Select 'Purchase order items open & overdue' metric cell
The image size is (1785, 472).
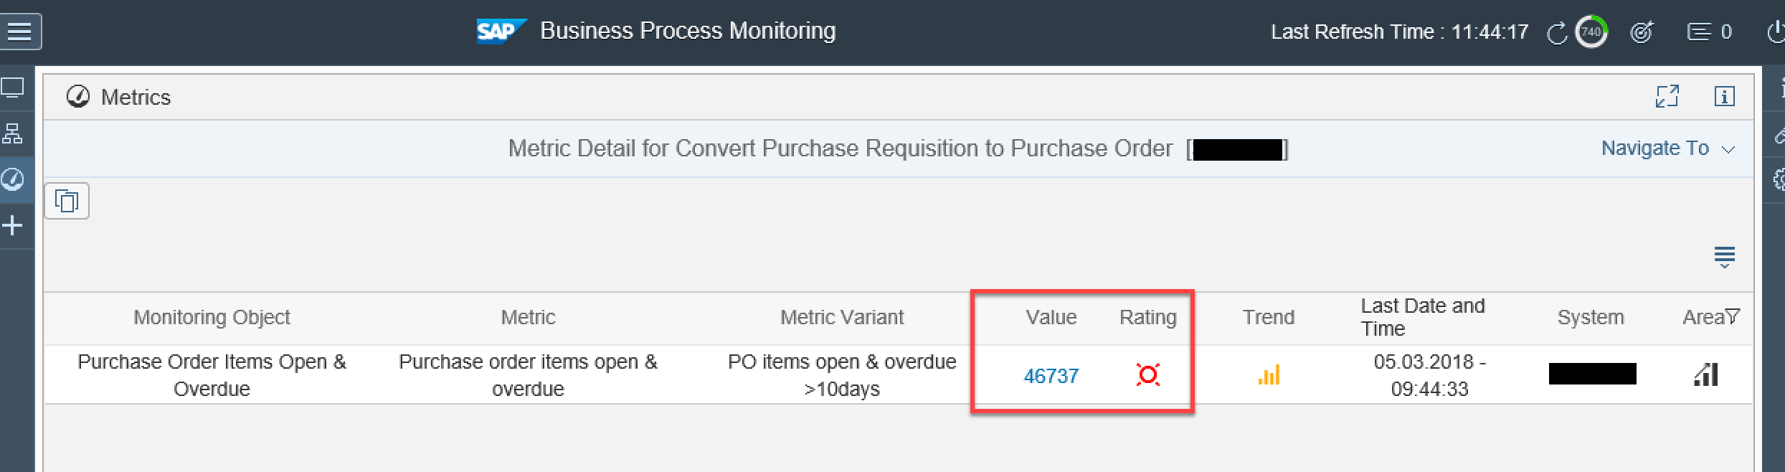pyautogui.click(x=528, y=375)
